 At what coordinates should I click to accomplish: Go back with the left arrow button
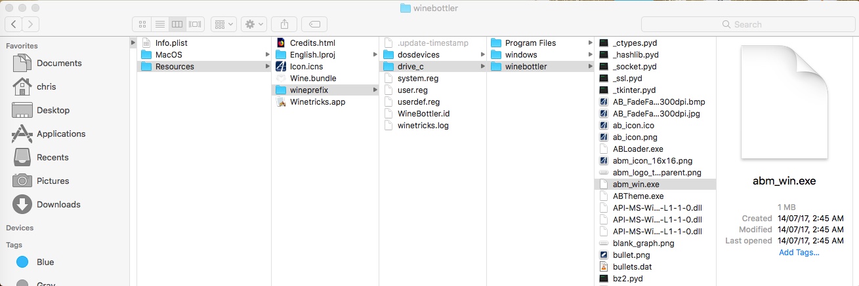pyautogui.click(x=14, y=24)
